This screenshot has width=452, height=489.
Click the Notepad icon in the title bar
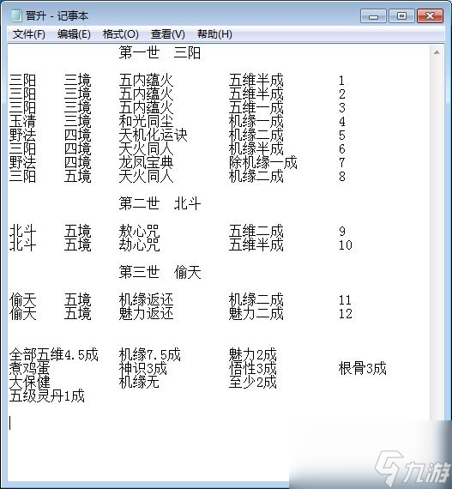coord(16,15)
